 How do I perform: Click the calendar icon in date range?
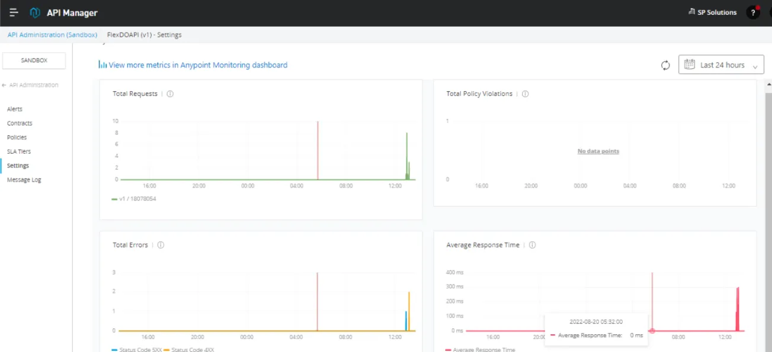(x=690, y=64)
